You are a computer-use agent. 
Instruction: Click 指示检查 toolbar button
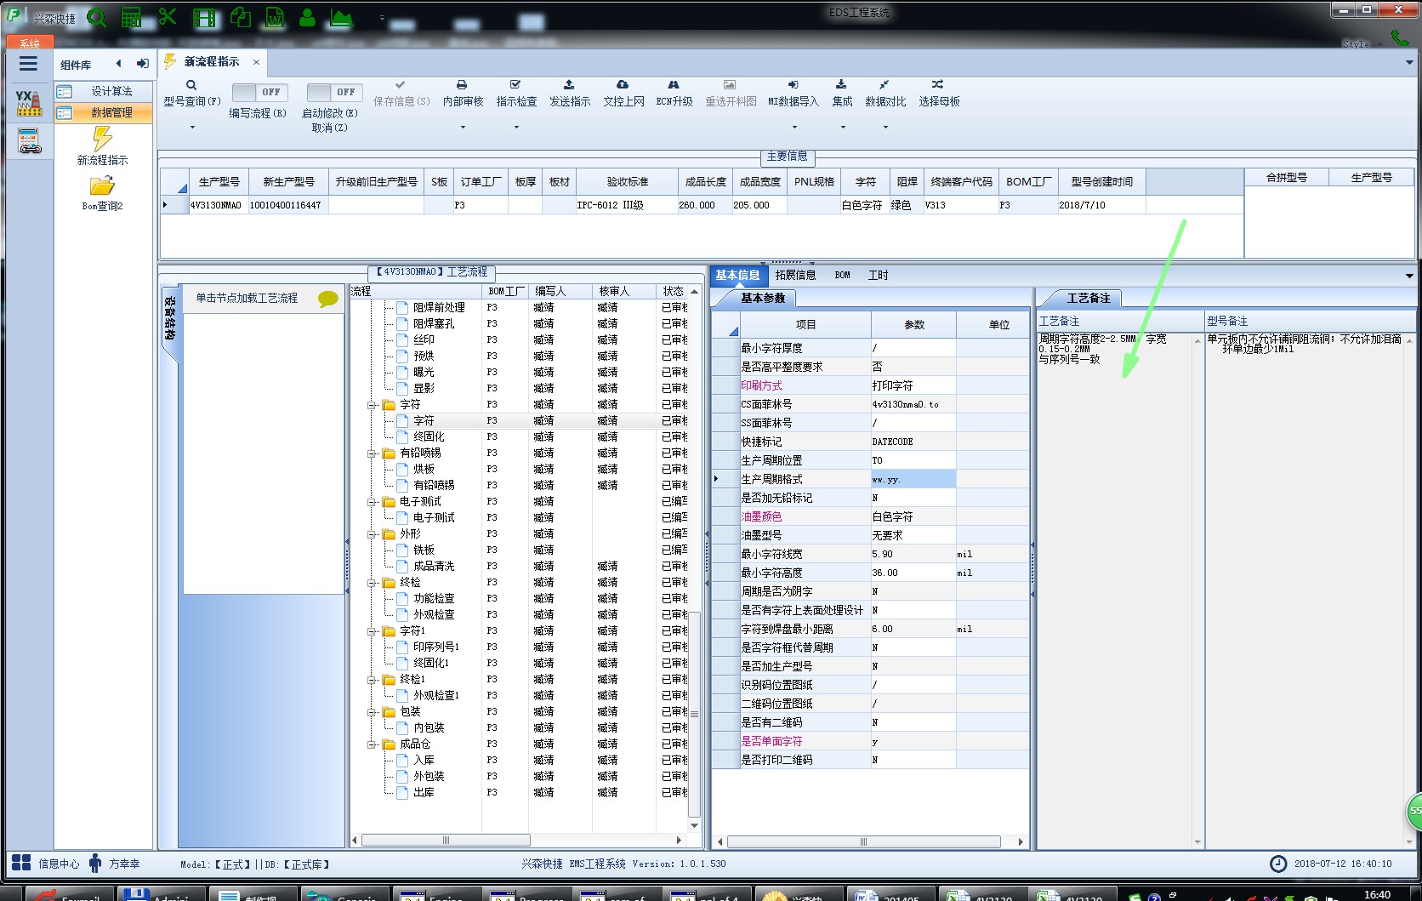click(516, 94)
